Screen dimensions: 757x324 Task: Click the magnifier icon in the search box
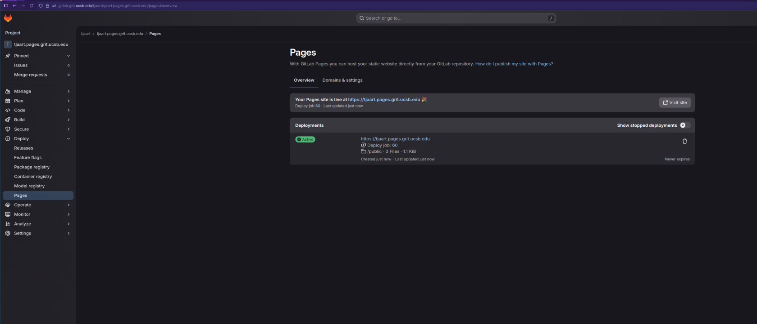362,18
